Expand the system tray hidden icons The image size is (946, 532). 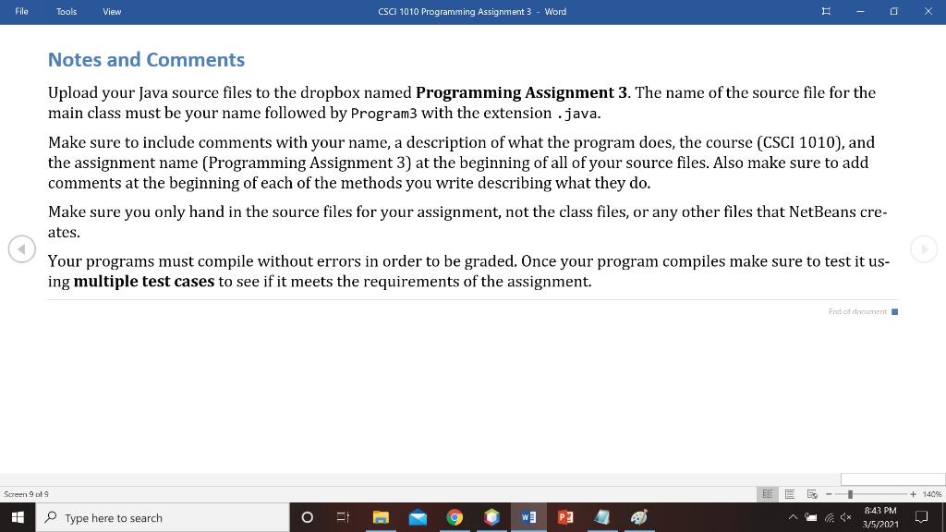coord(793,517)
